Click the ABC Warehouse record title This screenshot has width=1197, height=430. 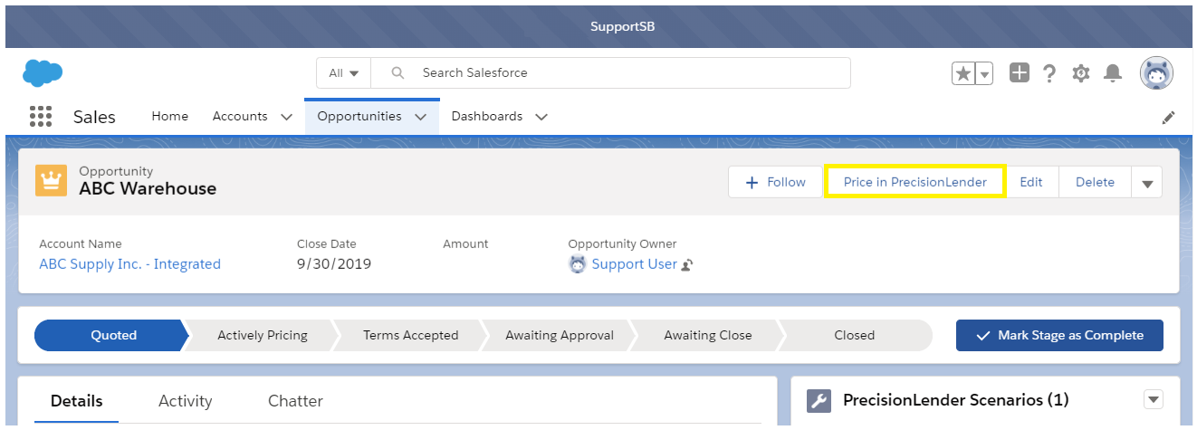(148, 189)
